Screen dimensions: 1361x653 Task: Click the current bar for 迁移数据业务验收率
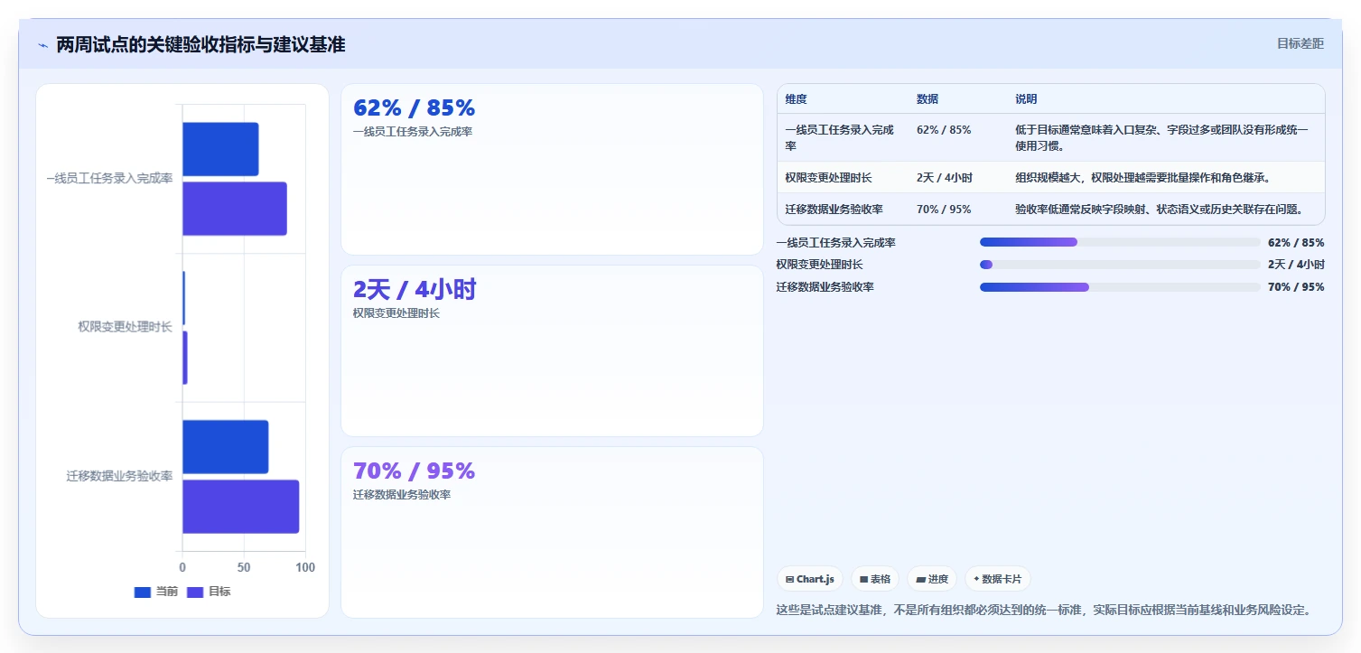click(226, 446)
